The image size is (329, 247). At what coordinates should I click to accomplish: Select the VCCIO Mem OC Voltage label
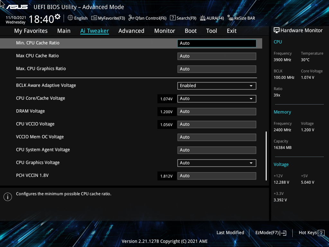40,137
